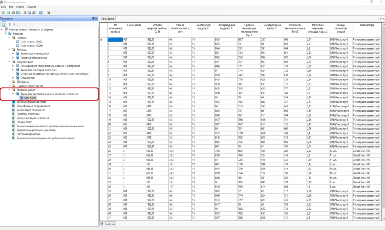Open the Сервис menu
The height and width of the screenshot is (230, 385).
(20, 7)
